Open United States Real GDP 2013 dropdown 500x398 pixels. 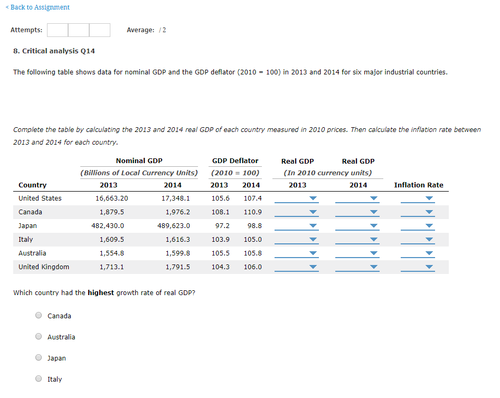297,198
